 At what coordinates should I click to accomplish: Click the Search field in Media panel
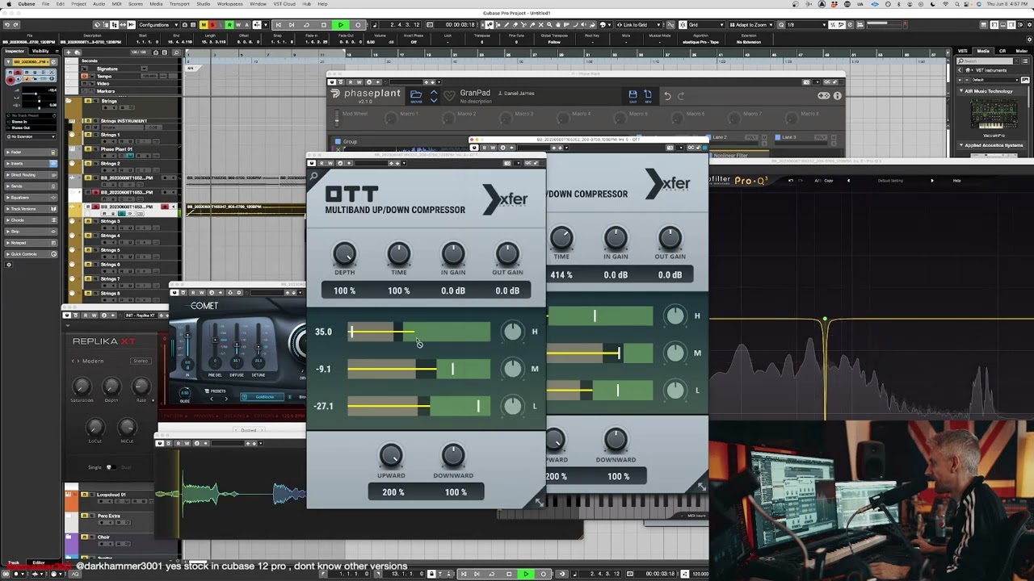click(x=985, y=61)
